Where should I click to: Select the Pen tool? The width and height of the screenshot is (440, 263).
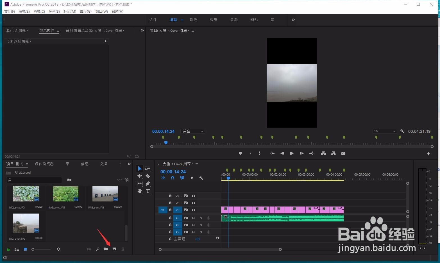(x=148, y=183)
